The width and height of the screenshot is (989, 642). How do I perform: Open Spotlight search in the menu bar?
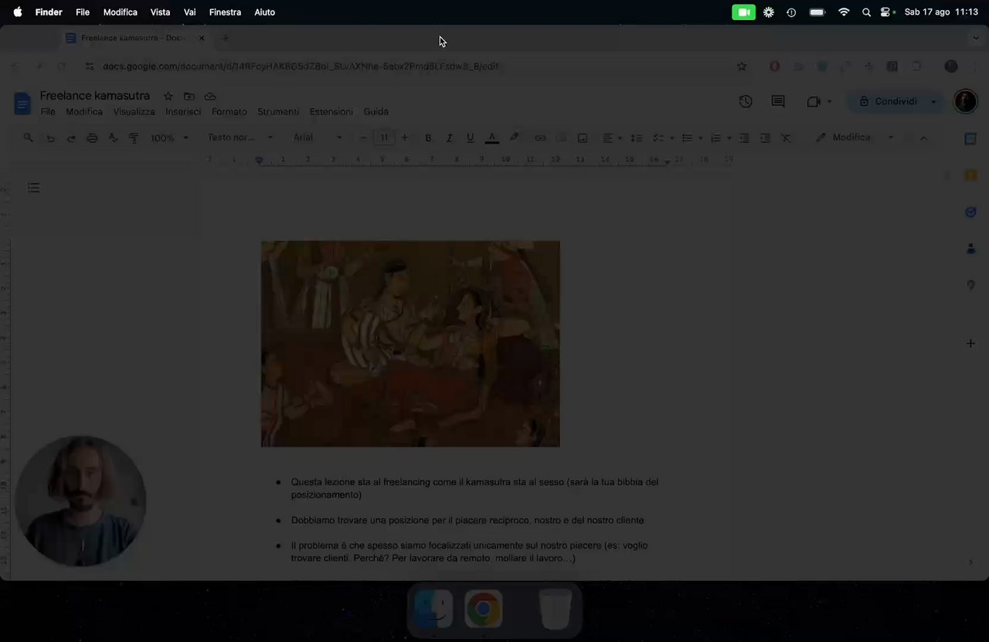coord(866,12)
